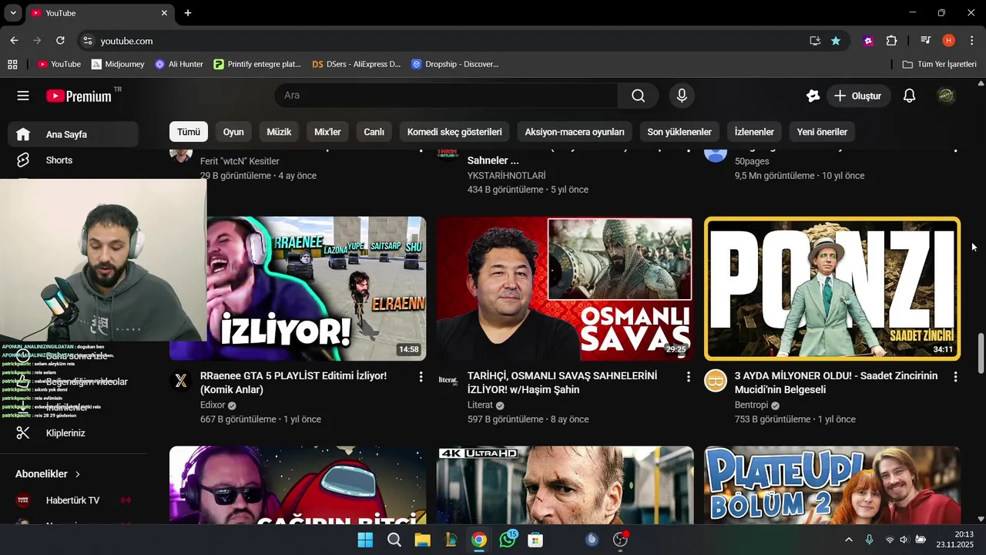This screenshot has height=555, width=986.
Task: Open the PONZI Saadet Zinciri thumbnail
Action: (x=832, y=288)
